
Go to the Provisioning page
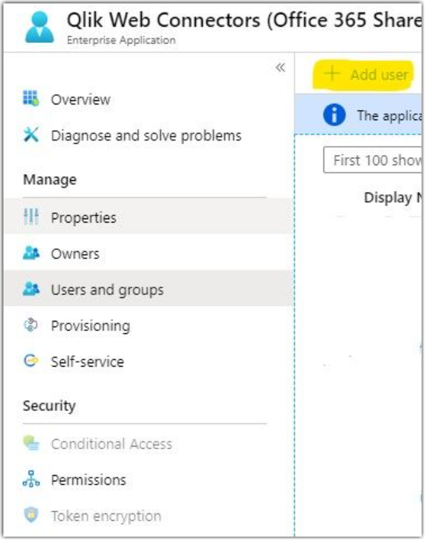click(x=90, y=326)
